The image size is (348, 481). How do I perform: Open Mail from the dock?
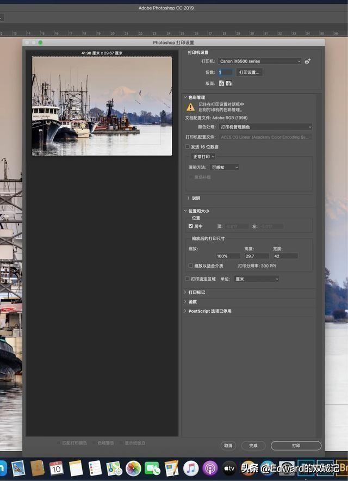tap(18, 468)
